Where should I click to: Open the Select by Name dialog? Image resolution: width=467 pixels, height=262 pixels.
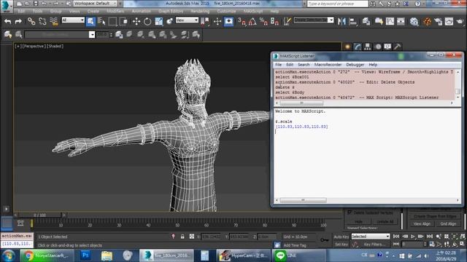101,21
